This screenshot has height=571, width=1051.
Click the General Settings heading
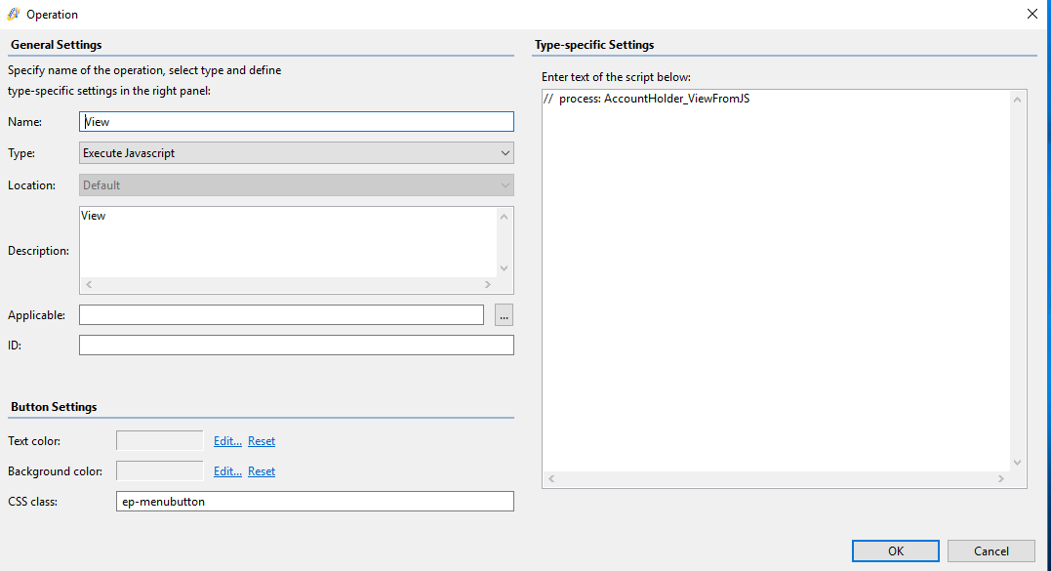57,45
